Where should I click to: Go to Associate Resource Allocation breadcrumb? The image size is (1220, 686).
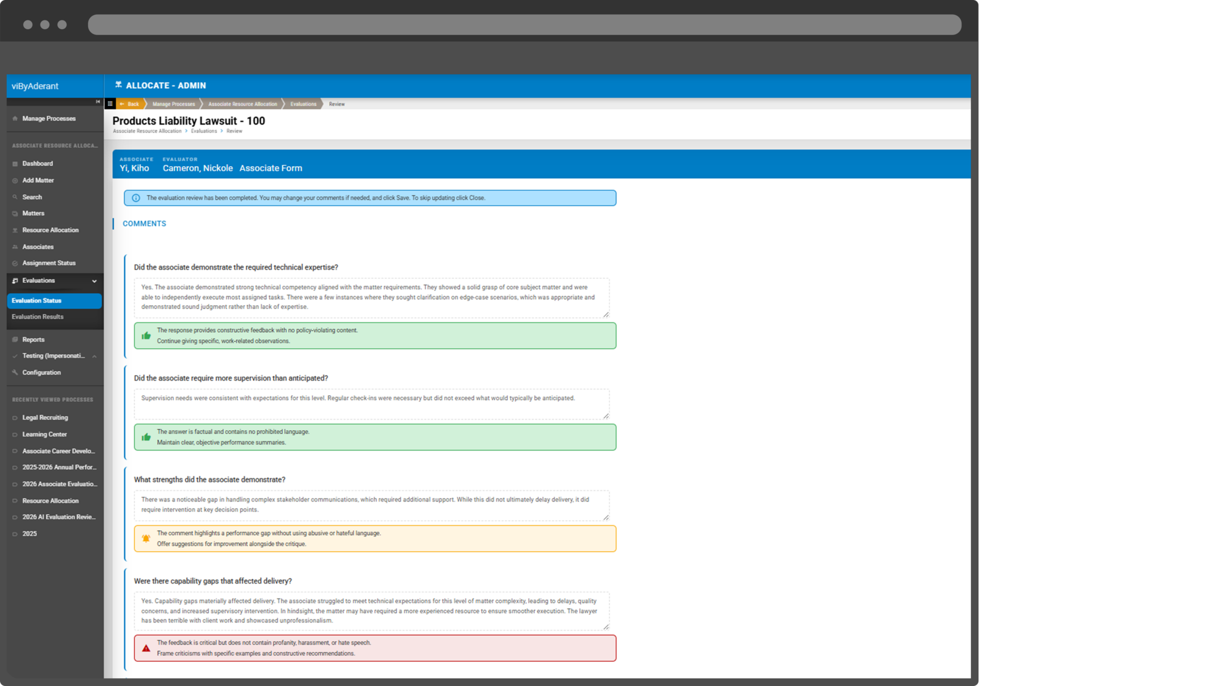pos(242,104)
